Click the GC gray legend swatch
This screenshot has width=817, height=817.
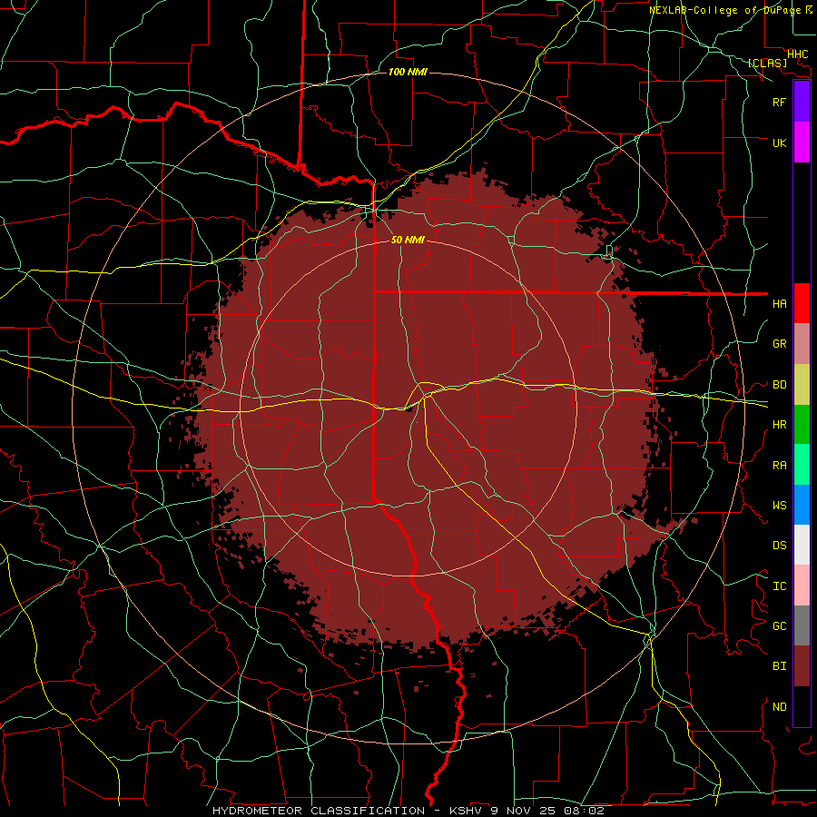click(802, 625)
